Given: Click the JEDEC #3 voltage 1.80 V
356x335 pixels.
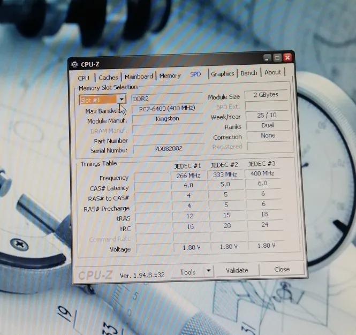Looking at the screenshot, I should point(266,246).
